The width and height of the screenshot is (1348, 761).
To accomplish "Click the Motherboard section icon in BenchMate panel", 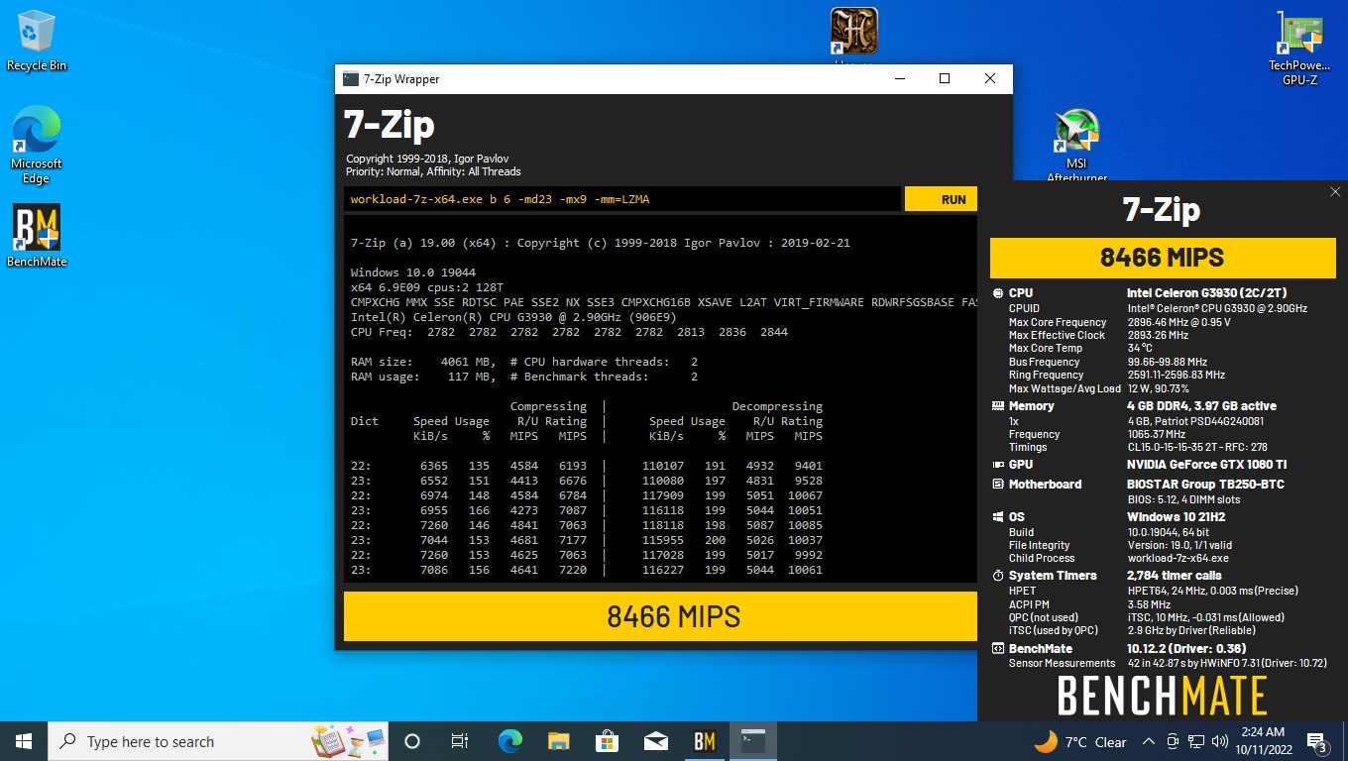I will click(x=998, y=485).
